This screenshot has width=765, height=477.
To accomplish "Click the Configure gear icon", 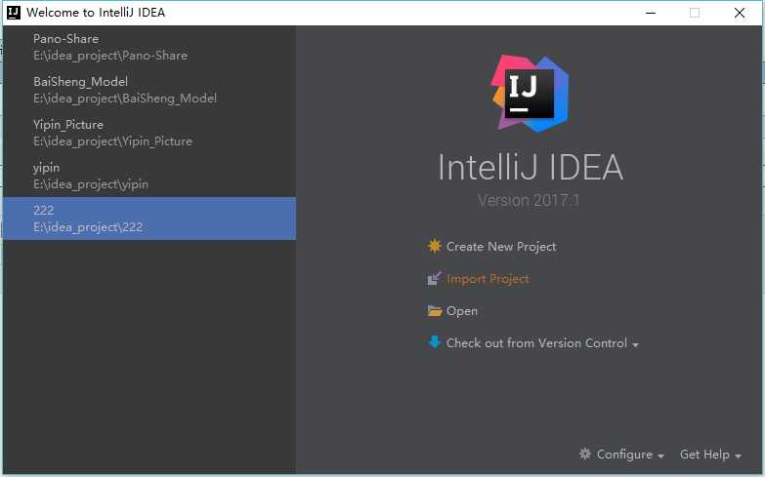I will pos(585,454).
